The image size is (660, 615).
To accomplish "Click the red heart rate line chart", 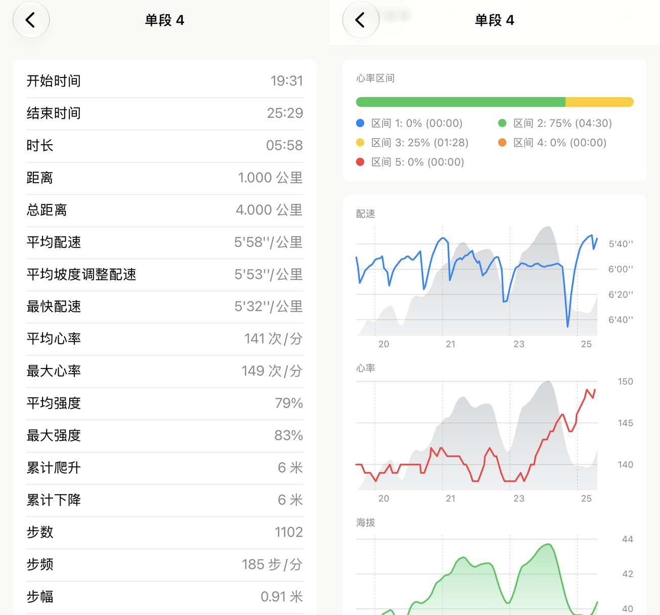I will pos(476,435).
